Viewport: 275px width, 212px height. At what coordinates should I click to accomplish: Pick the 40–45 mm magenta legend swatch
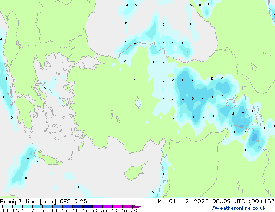tap(118, 206)
